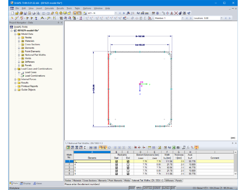The image size is (246, 190).
Task: Switch to the Cross-Sections table tab
Action: (90, 181)
